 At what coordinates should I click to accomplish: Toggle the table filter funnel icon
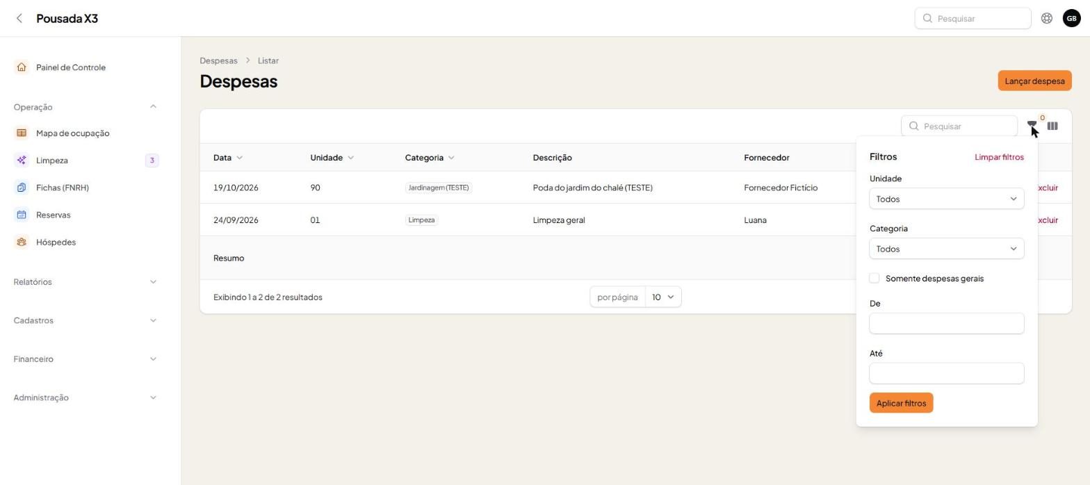(x=1032, y=126)
